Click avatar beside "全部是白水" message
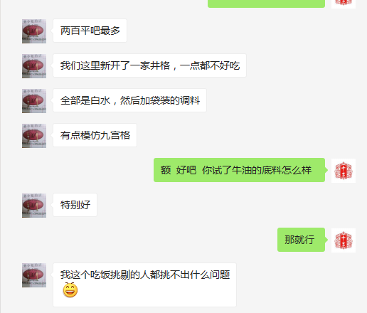This screenshot has height=313, width=367. pyautogui.click(x=34, y=101)
